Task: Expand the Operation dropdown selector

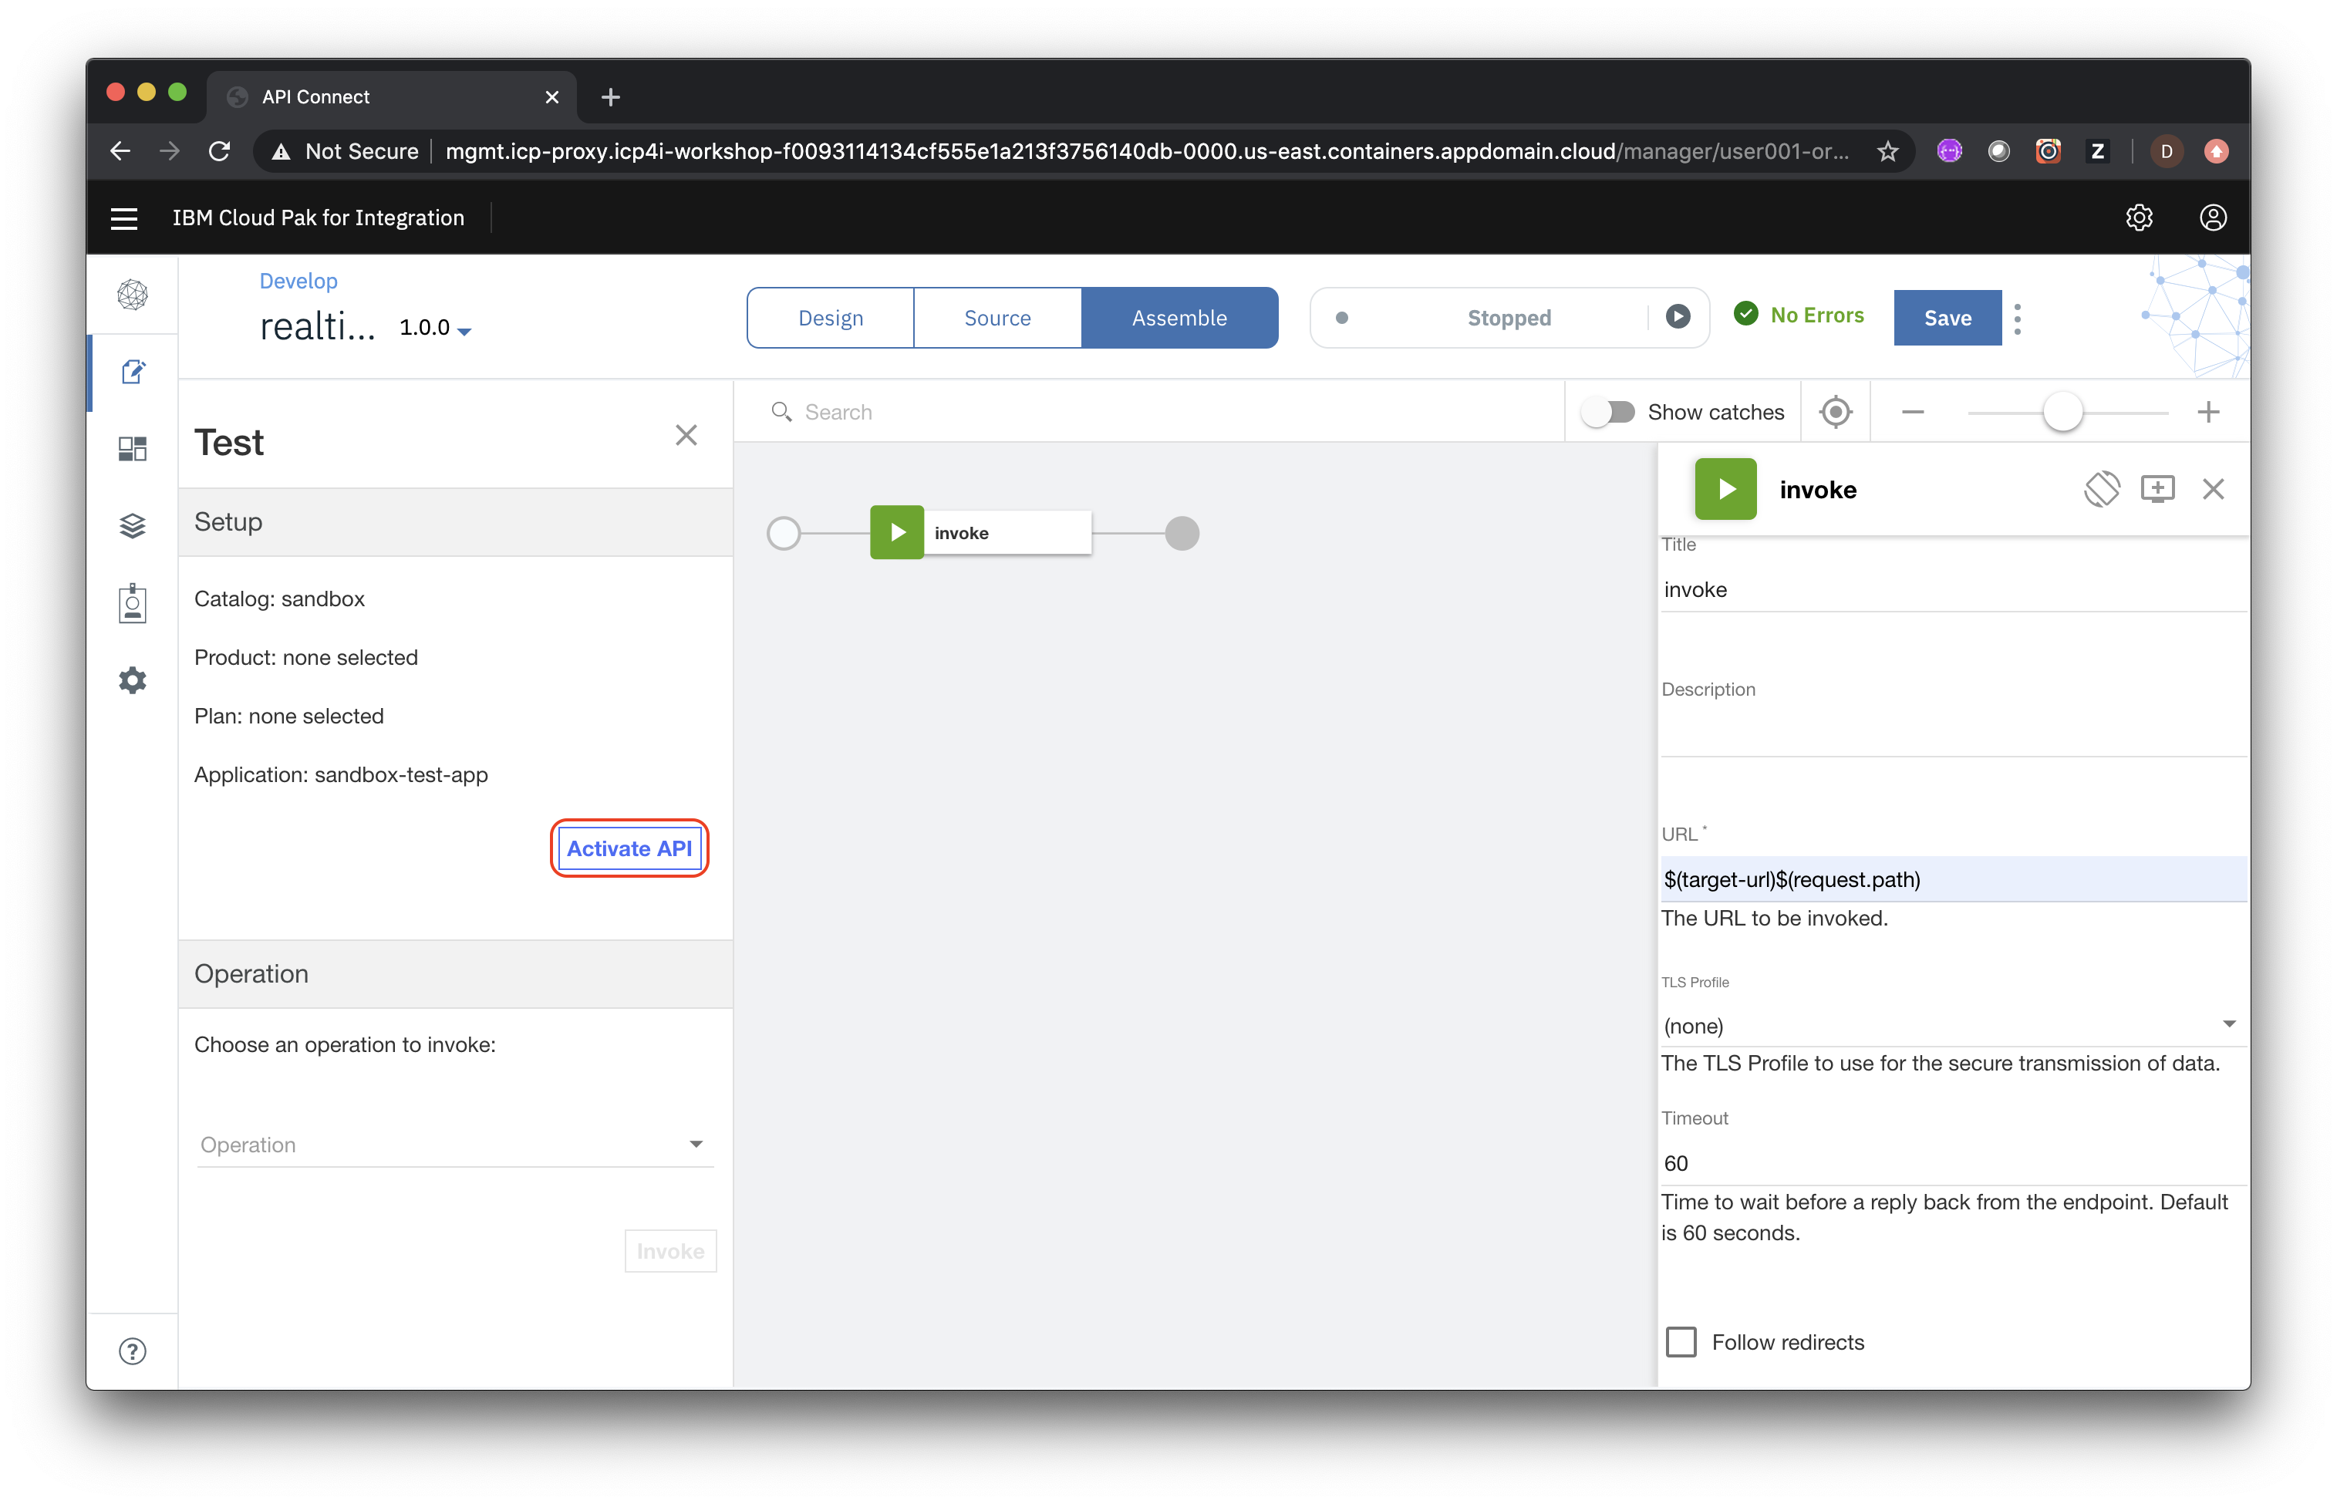Action: pos(451,1141)
